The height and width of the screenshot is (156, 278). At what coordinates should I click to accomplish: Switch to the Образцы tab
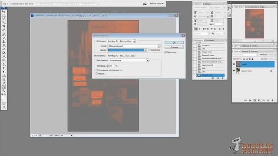[x=245, y=46]
